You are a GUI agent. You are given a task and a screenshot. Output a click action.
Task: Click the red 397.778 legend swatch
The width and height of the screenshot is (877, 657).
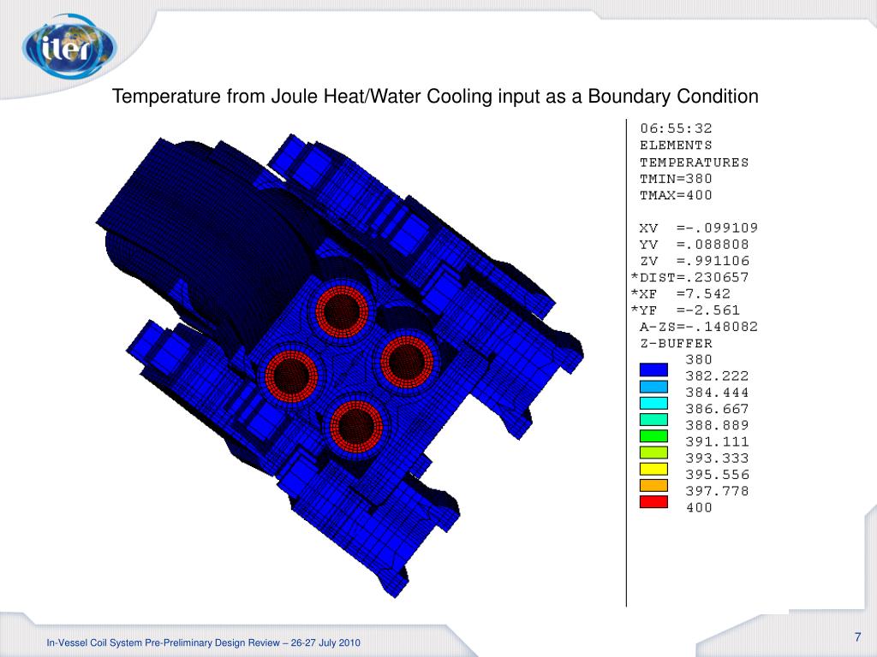[x=653, y=501]
